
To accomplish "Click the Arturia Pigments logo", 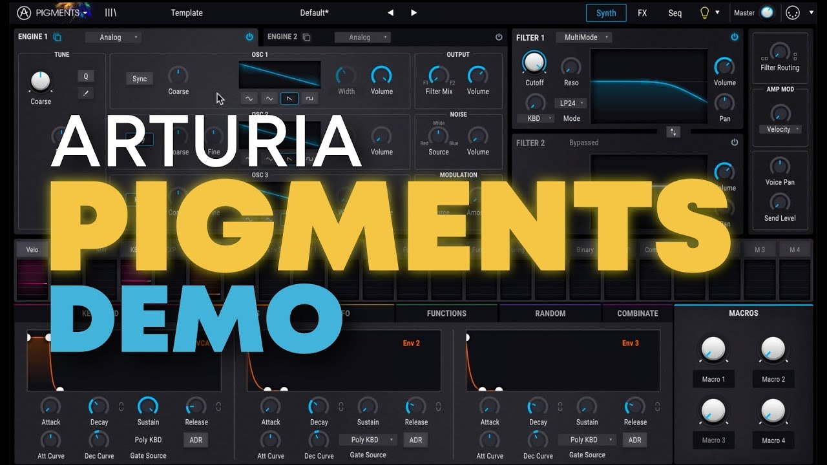I will pos(25,12).
